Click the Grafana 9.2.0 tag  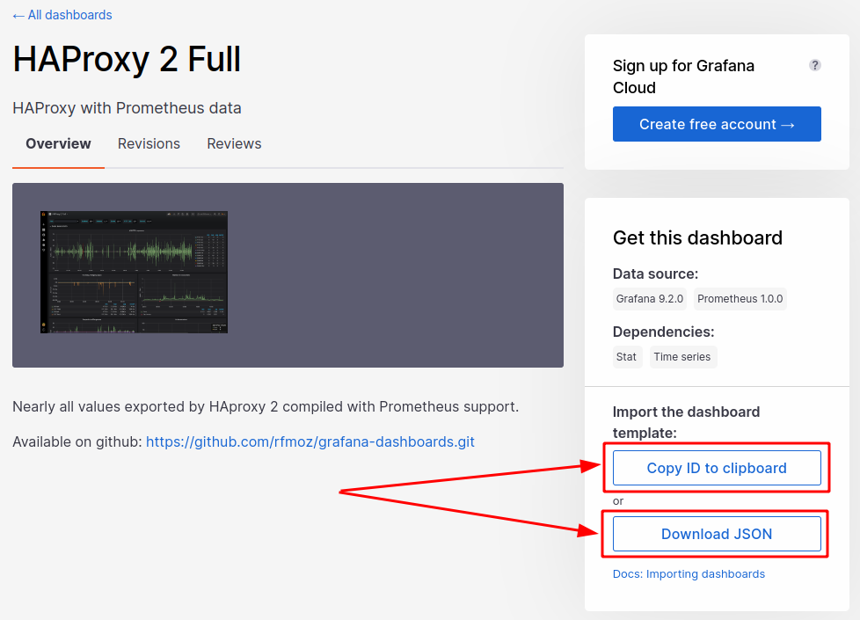(649, 299)
